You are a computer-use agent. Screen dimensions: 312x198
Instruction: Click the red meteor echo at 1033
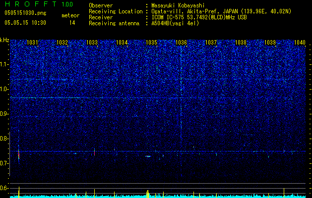pos(95,152)
